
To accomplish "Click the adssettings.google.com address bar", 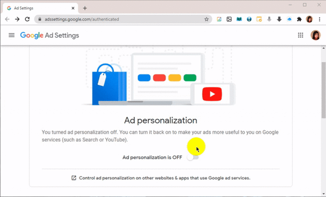I will (123, 19).
